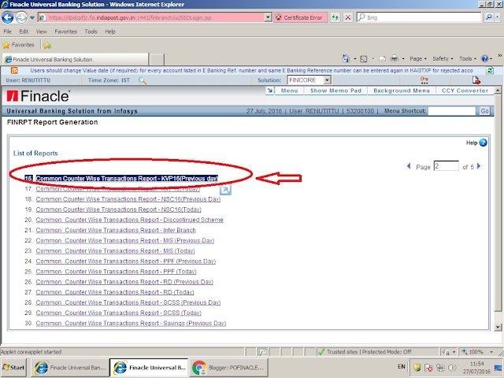The height and width of the screenshot is (378, 504).
Task: Click the Internet Explorer taskbar item Finacle Universal Ban...
Action: [x=70, y=368]
